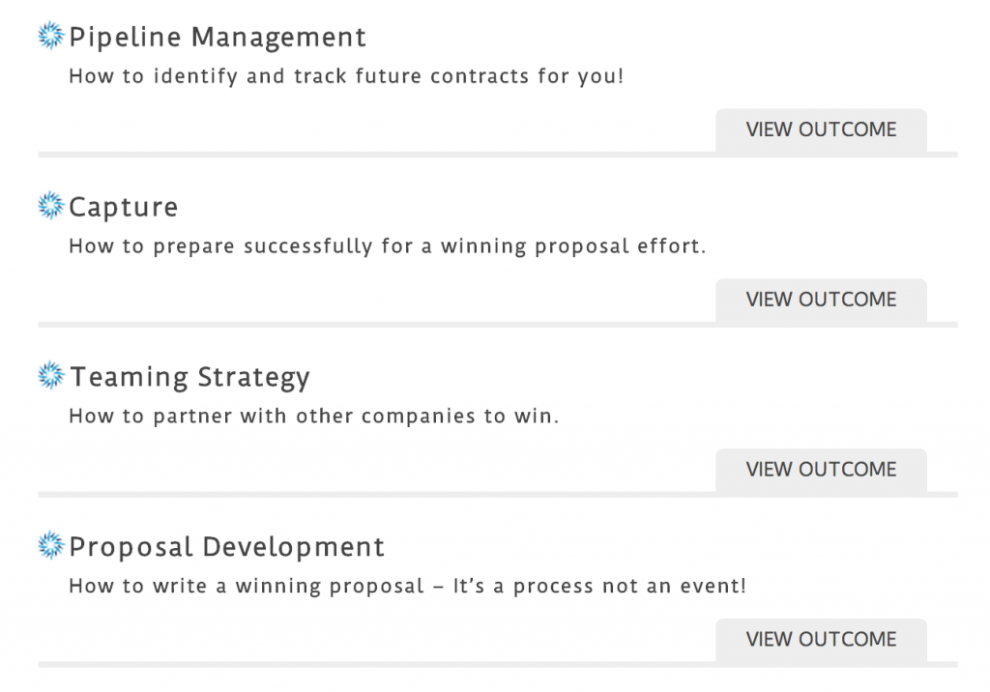Click the text about preparing a winning proposal effort
The height and width of the screenshot is (692, 990).
coord(387,246)
